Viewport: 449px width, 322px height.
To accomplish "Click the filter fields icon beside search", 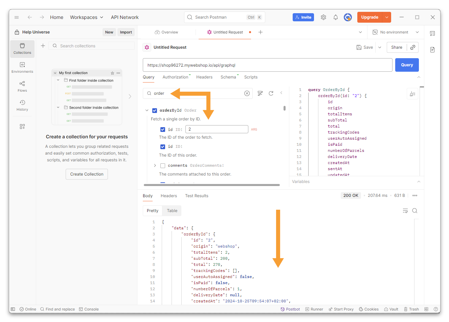I will (260, 93).
